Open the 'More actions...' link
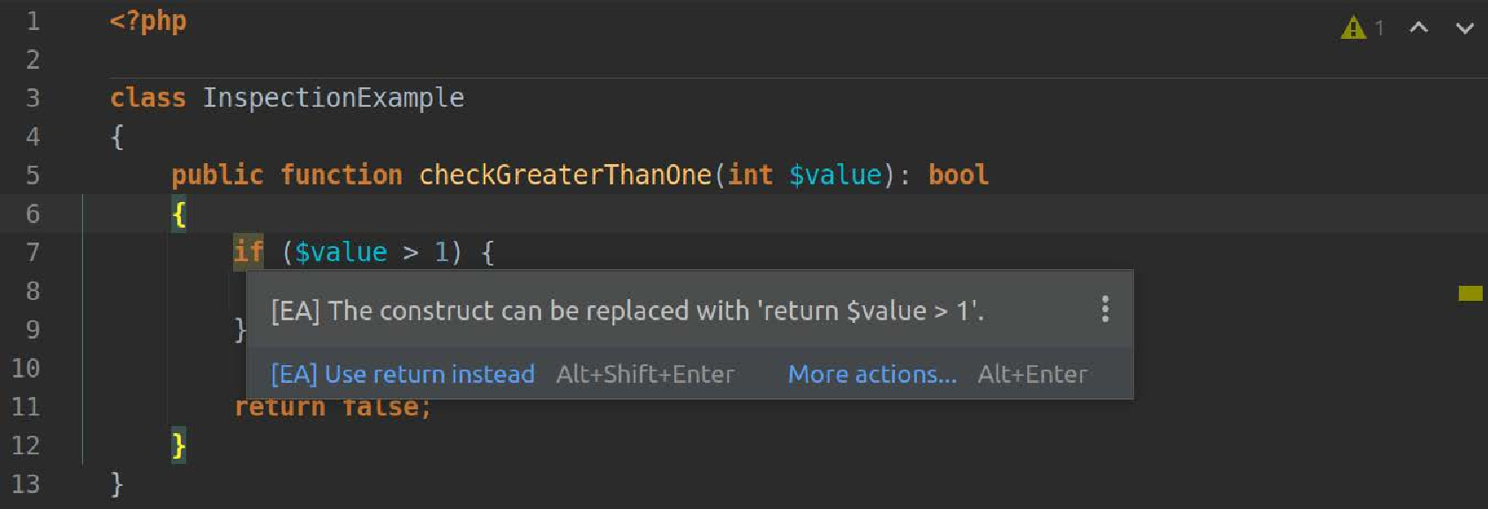Image resolution: width=1488 pixels, height=509 pixels. point(872,374)
